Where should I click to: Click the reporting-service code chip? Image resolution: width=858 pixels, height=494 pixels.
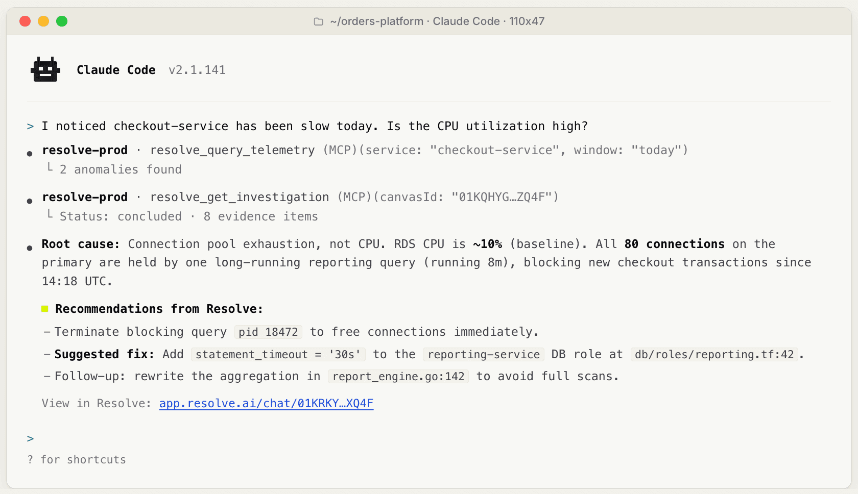(484, 354)
